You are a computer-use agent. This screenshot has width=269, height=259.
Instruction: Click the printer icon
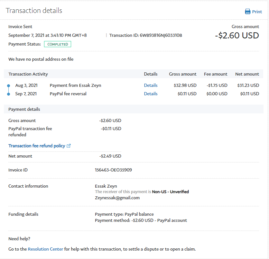248,12
